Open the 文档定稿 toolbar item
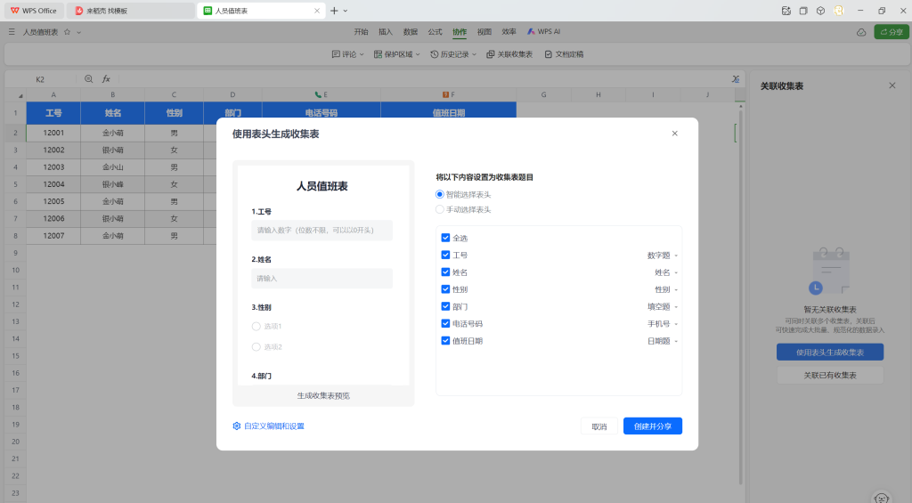 pos(564,54)
